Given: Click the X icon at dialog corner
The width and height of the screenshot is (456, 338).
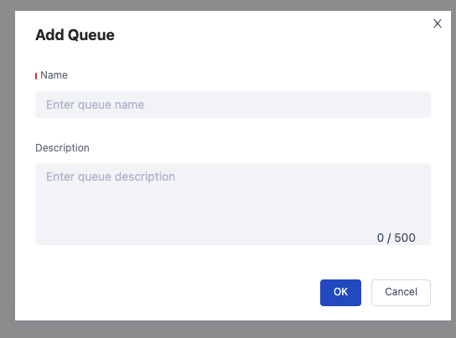Looking at the screenshot, I should [x=438, y=23].
